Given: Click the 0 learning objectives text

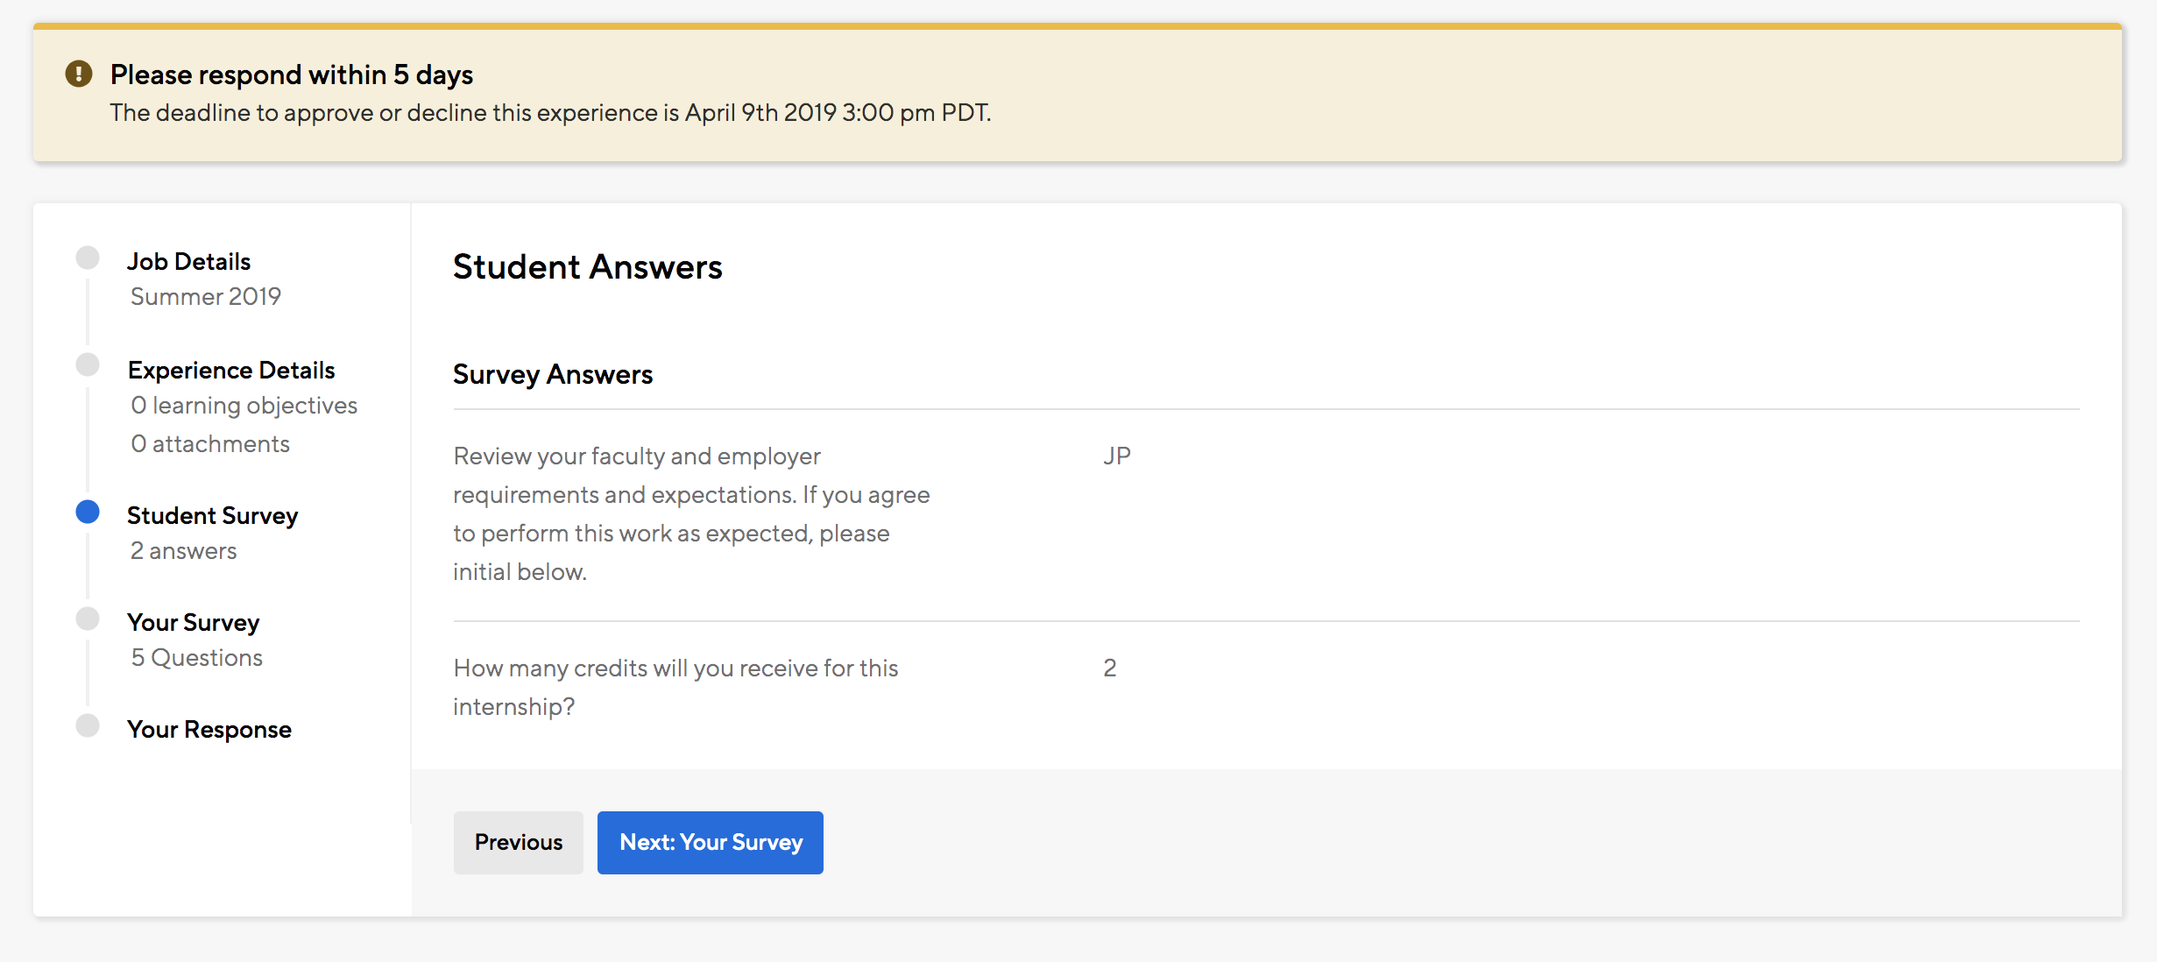Looking at the screenshot, I should [x=244, y=405].
